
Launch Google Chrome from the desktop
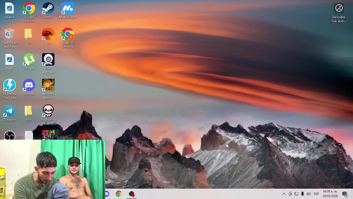(x=29, y=12)
